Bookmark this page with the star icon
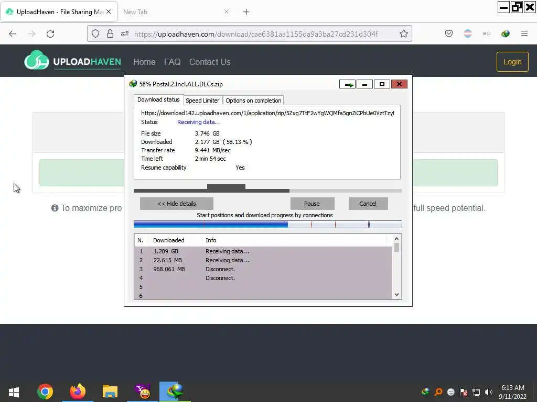Screen dimensions: 537x402 (x=403, y=33)
